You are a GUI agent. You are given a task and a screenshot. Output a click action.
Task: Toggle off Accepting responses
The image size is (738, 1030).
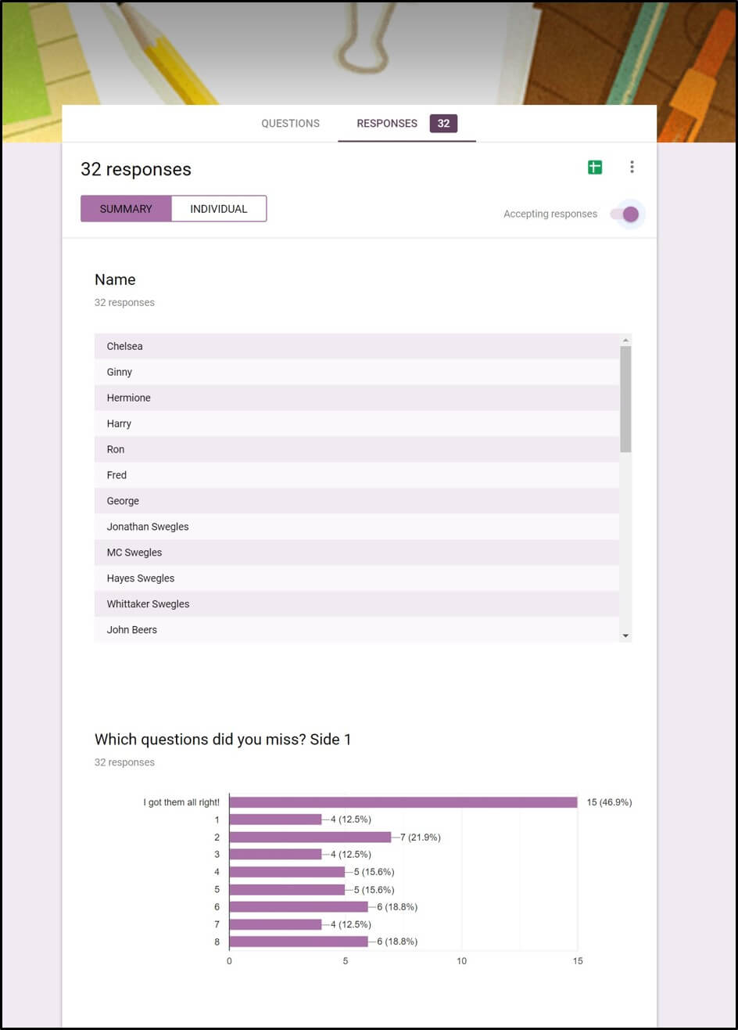[x=628, y=214]
